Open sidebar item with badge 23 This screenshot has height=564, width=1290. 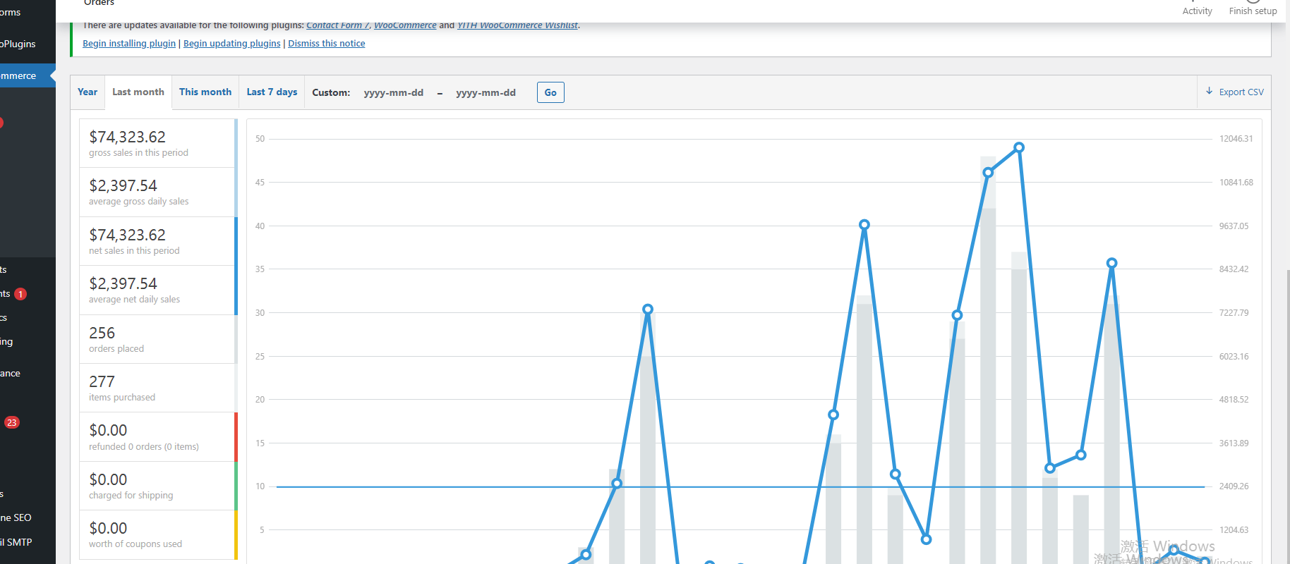12,422
